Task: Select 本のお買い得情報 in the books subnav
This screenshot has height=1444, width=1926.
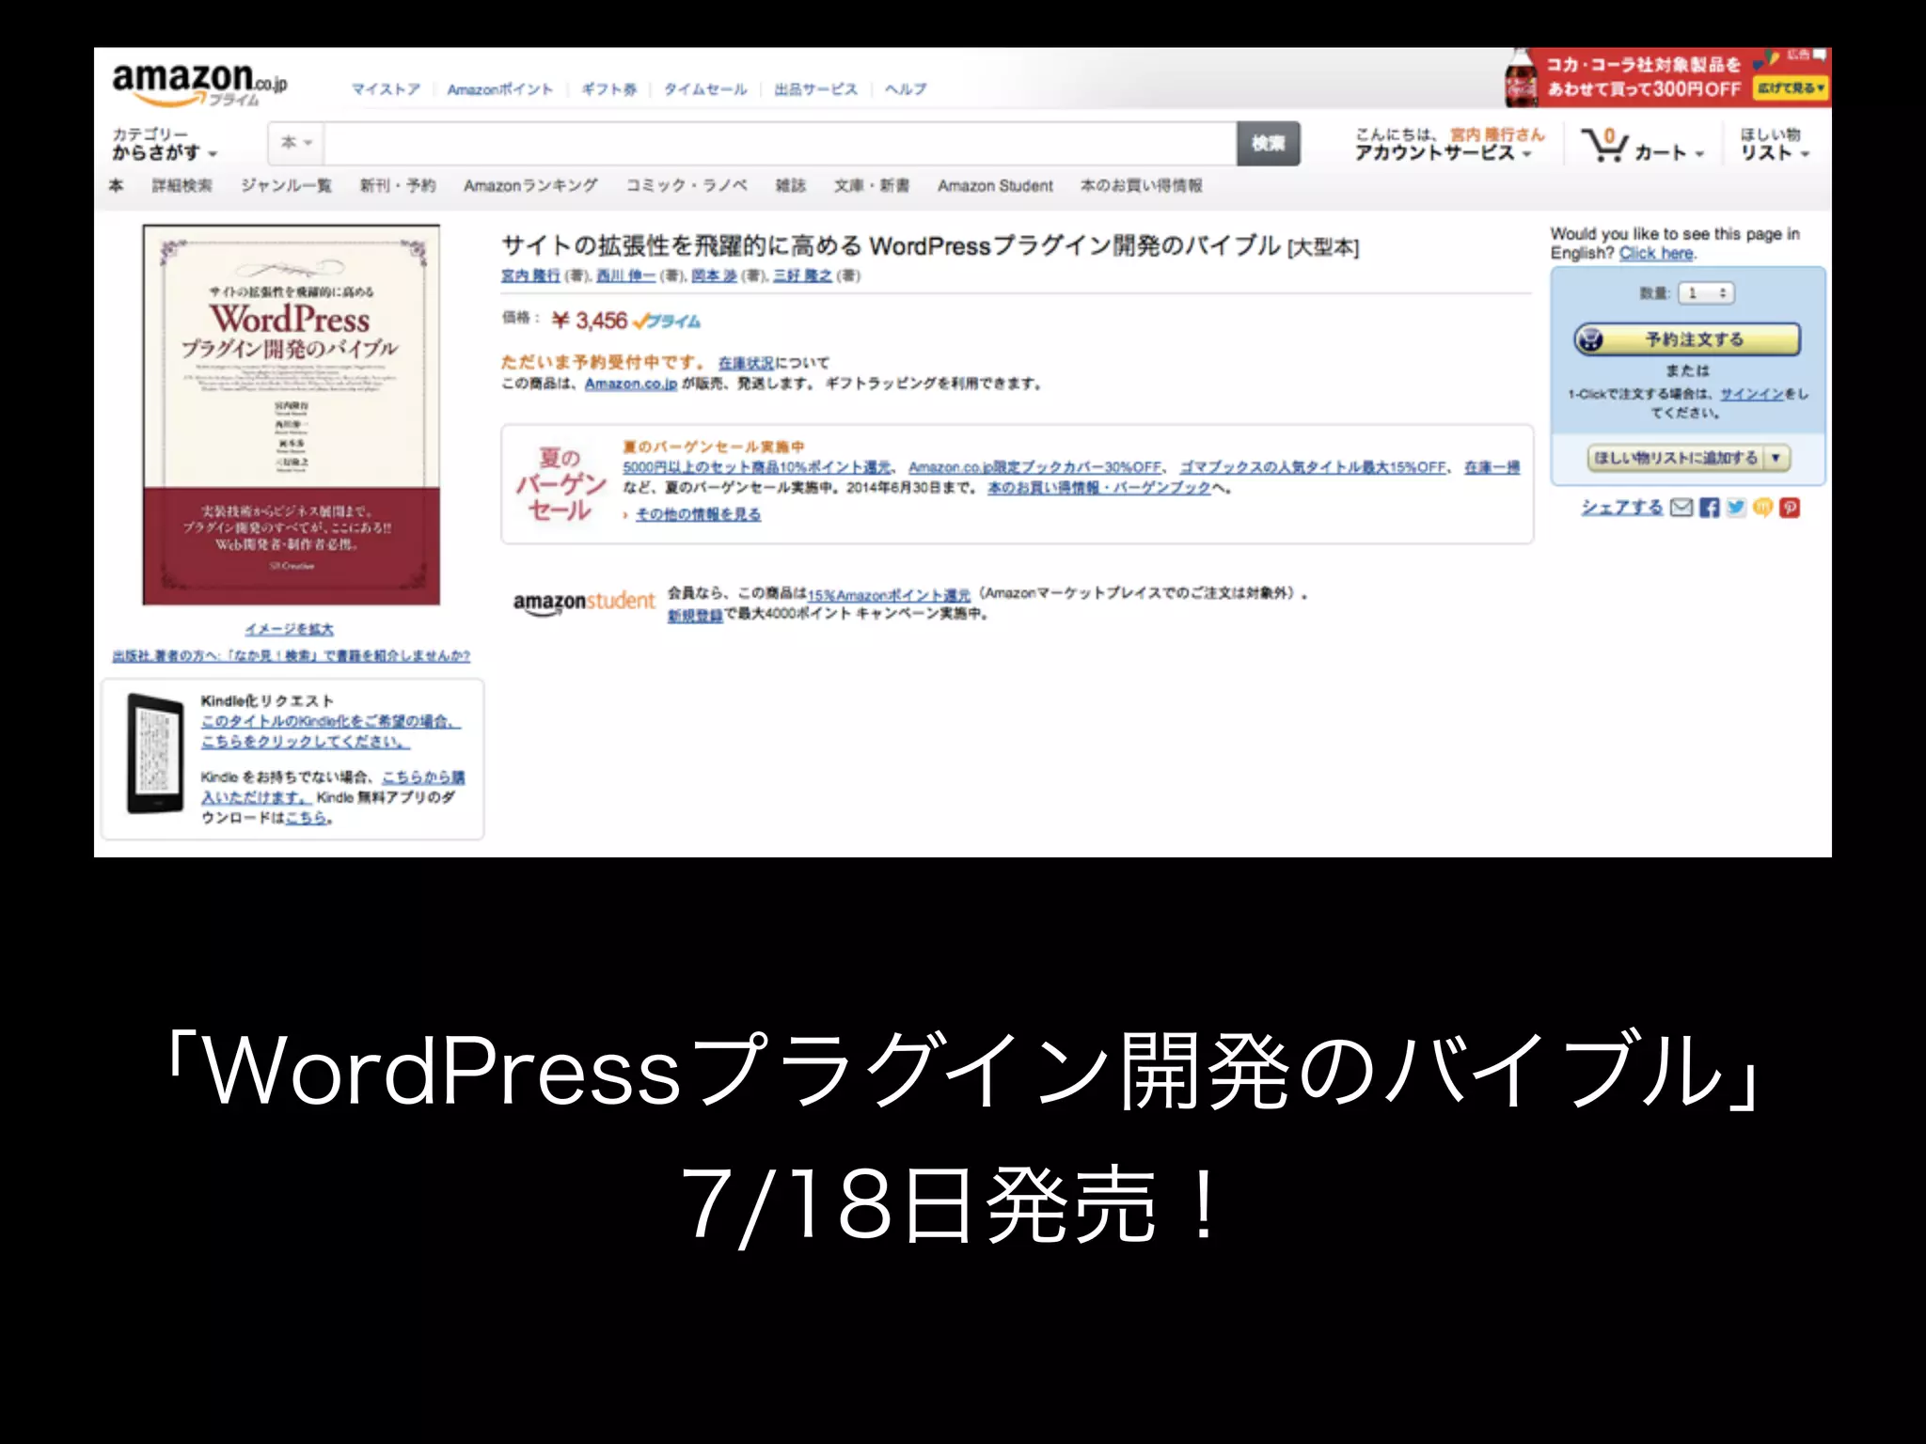Action: pos(1141,186)
